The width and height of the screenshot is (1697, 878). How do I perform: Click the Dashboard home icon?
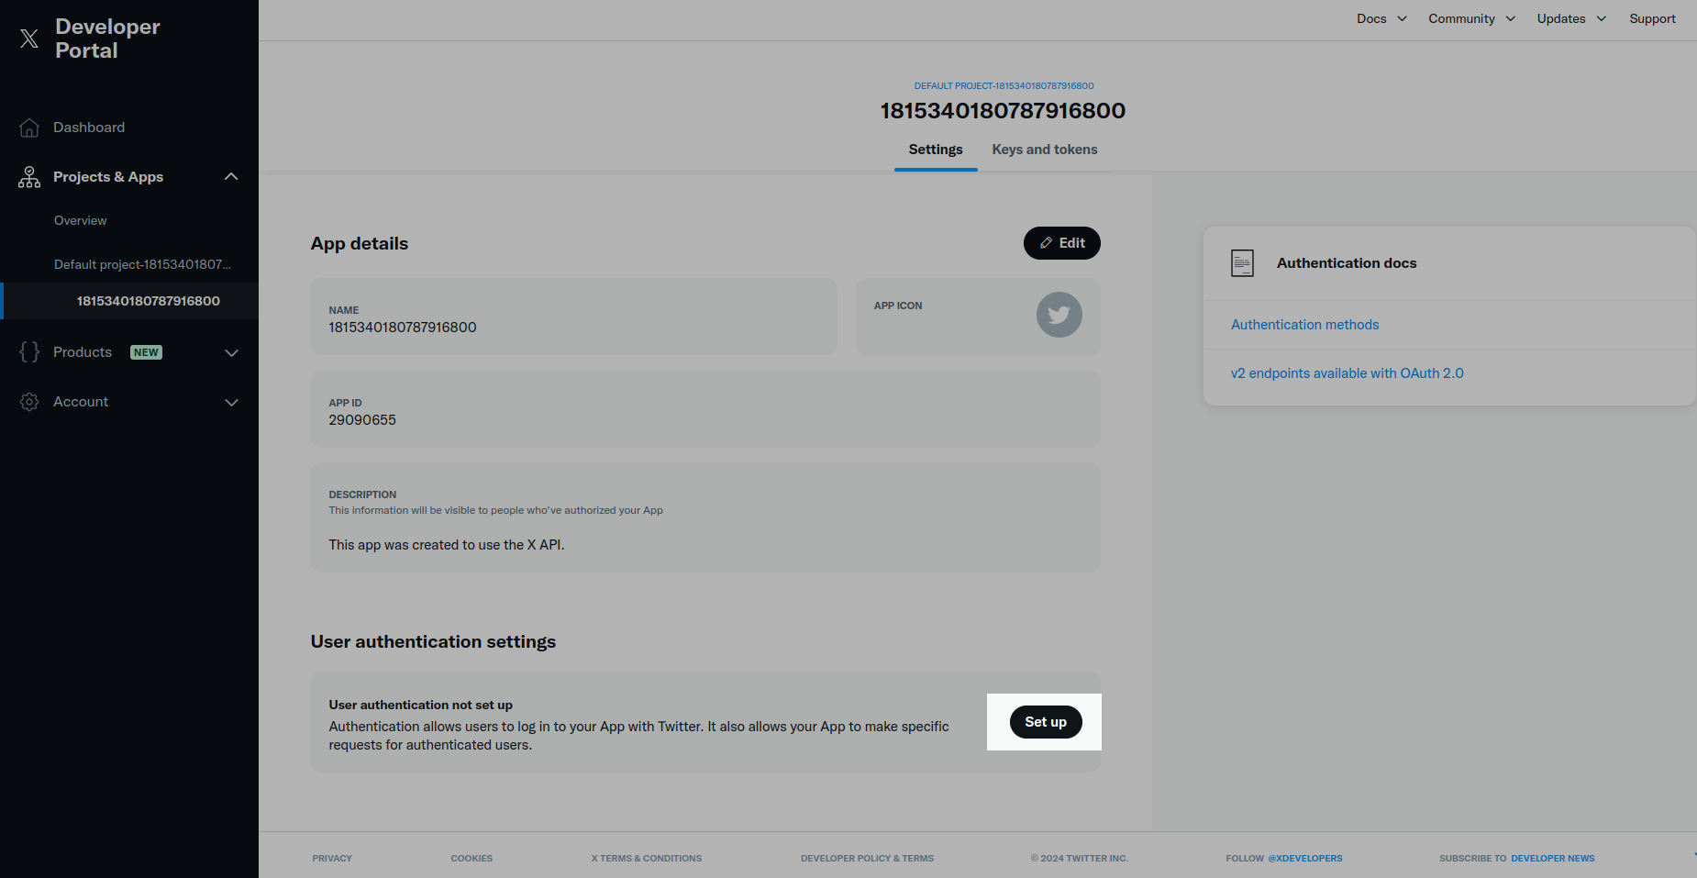click(29, 128)
